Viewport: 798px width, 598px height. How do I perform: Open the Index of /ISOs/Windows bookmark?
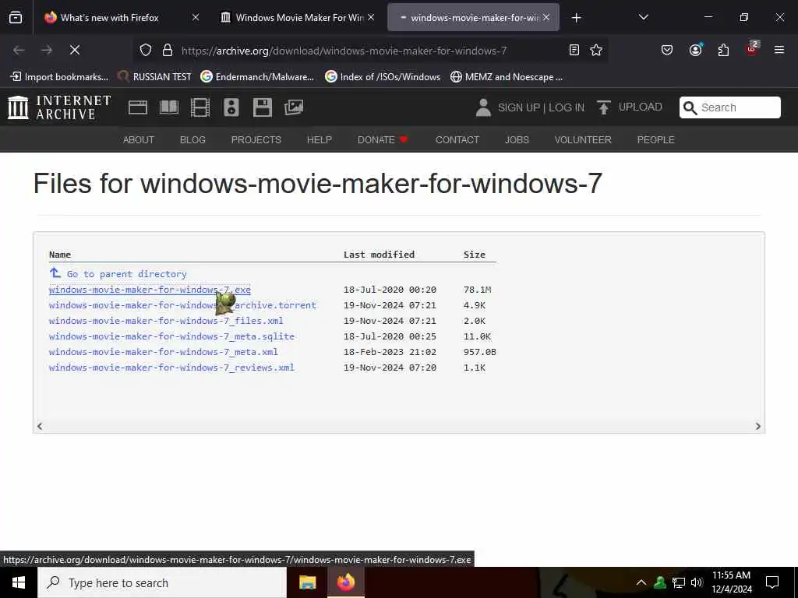[x=383, y=77]
